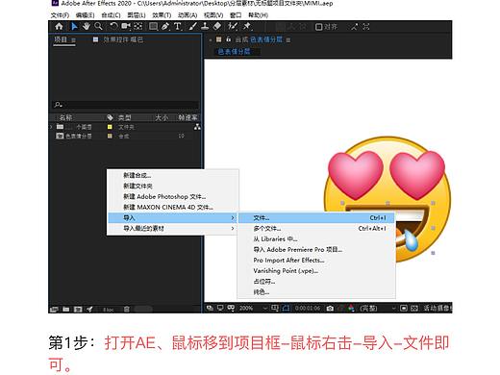500x375 pixels.
Task: Click the yellow label swatch of folder
Action: [110, 127]
